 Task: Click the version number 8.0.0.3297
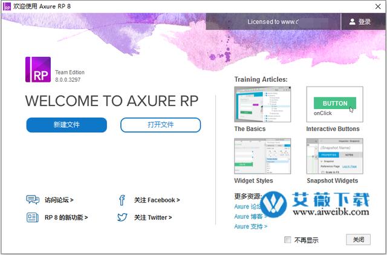pos(68,79)
